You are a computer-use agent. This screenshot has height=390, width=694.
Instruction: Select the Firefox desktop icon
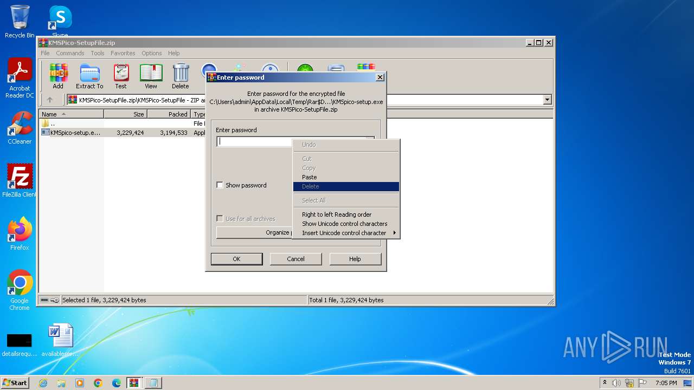pos(20,233)
